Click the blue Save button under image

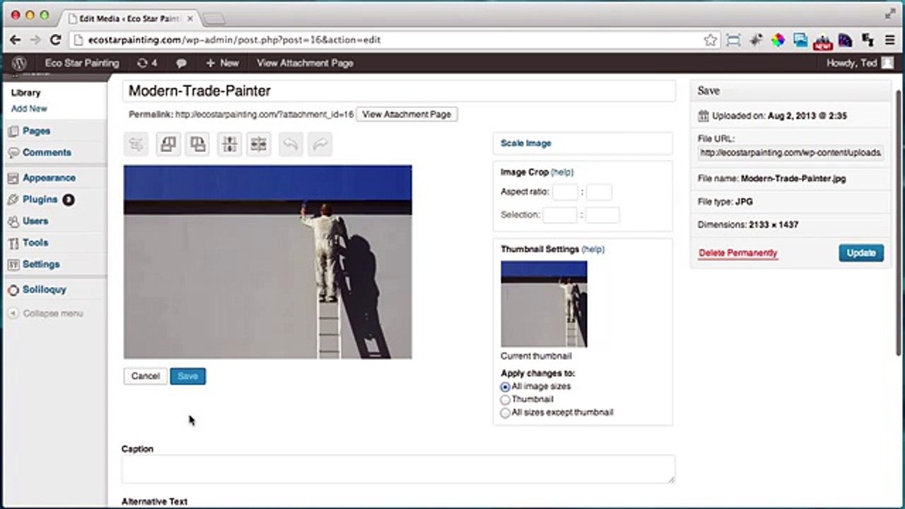coord(188,376)
